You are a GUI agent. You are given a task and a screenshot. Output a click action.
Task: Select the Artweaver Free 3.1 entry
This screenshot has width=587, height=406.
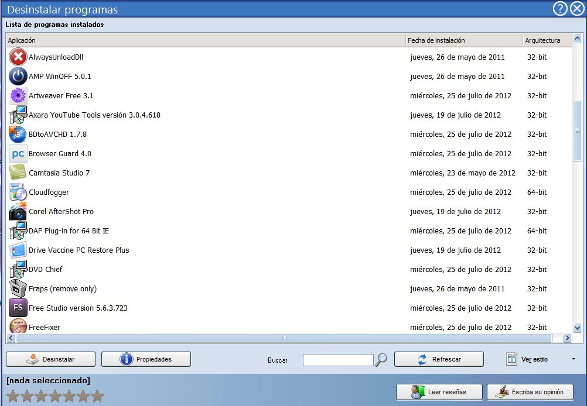click(61, 95)
